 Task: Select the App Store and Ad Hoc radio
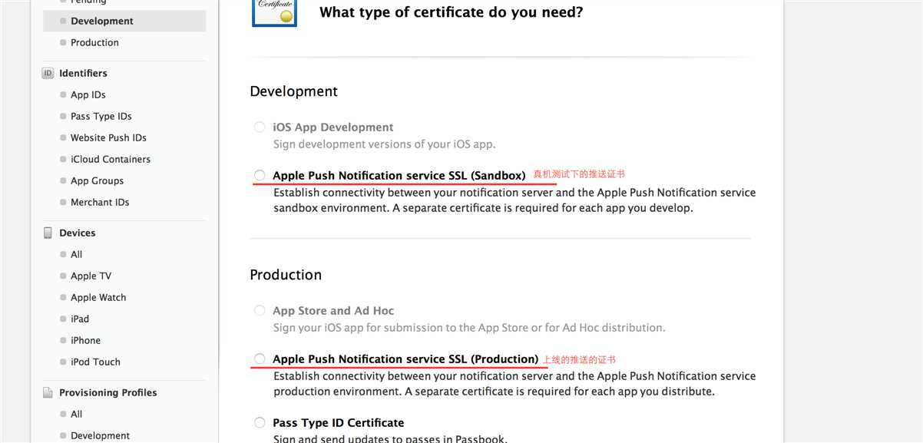(260, 311)
